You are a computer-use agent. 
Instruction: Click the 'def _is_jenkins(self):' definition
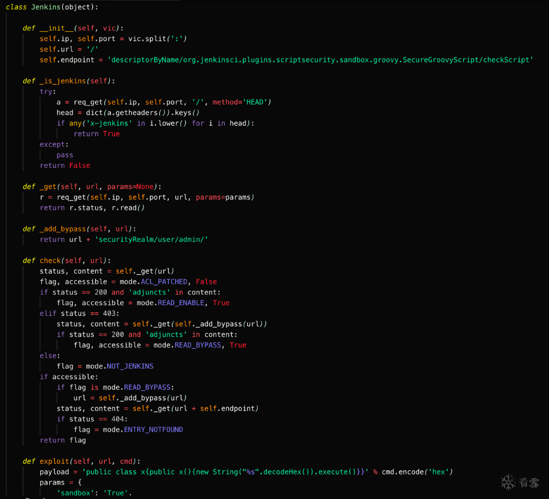[x=69, y=81]
